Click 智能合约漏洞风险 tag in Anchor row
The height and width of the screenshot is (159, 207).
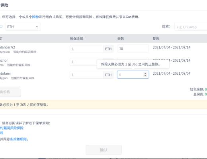pyautogui.click(x=19, y=65)
